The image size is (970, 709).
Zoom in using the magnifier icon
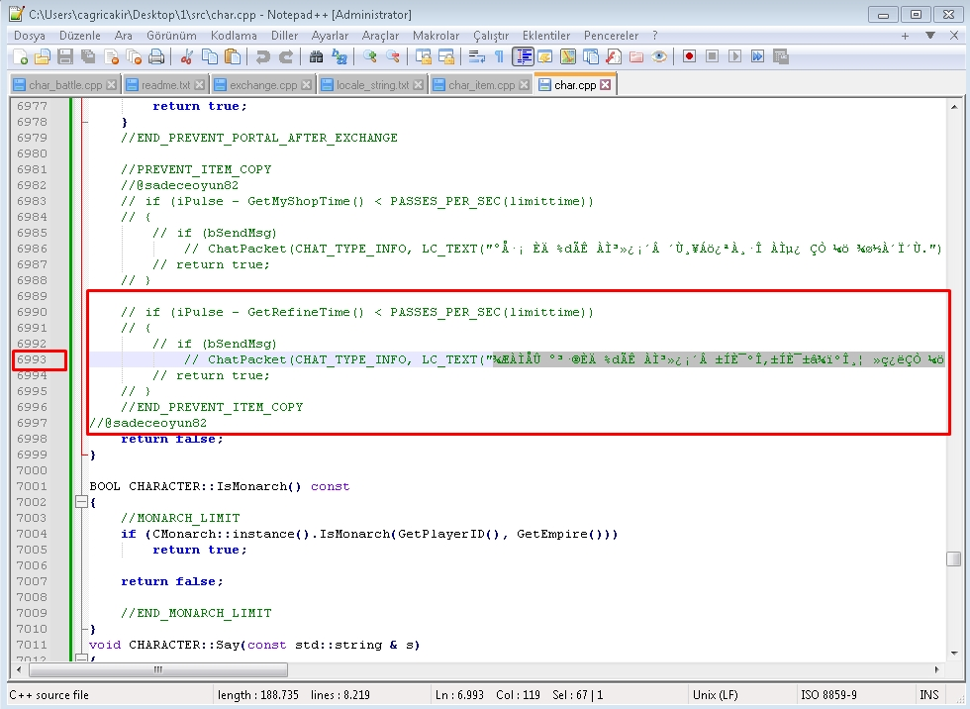[x=370, y=56]
